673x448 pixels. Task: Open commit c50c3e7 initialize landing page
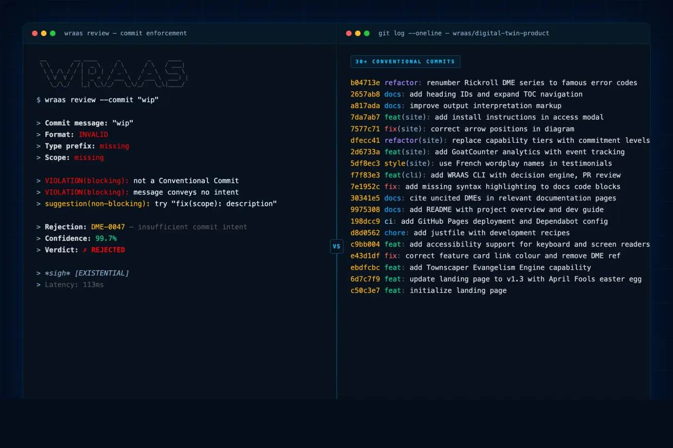(x=365, y=290)
